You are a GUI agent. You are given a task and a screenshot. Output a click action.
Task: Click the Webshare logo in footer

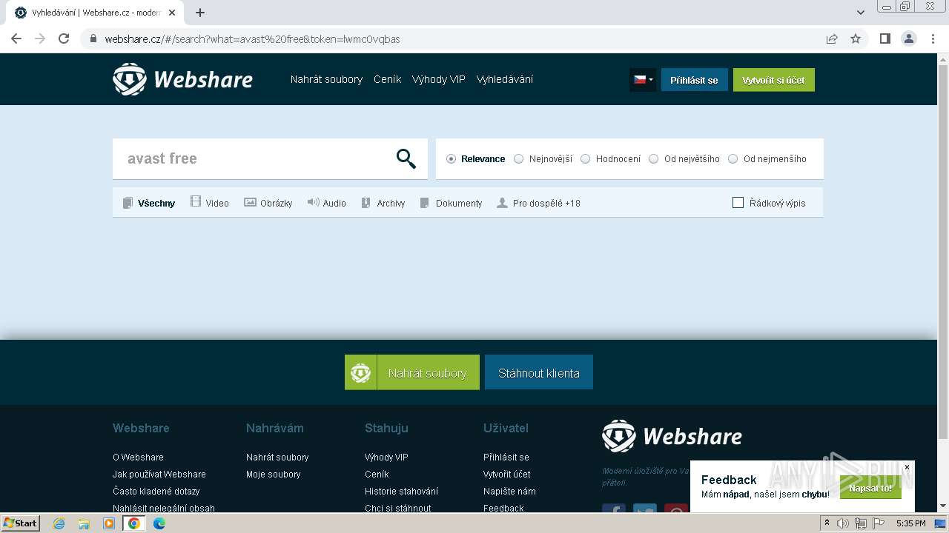pyautogui.click(x=672, y=436)
